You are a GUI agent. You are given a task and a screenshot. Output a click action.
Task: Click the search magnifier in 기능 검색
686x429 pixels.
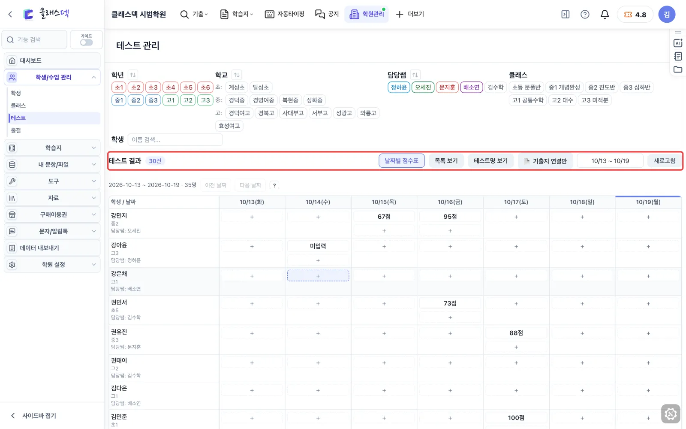pyautogui.click(x=10, y=40)
